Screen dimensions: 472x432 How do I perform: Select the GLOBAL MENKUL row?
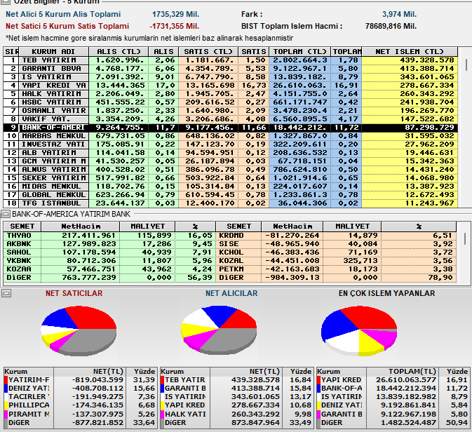point(231,195)
